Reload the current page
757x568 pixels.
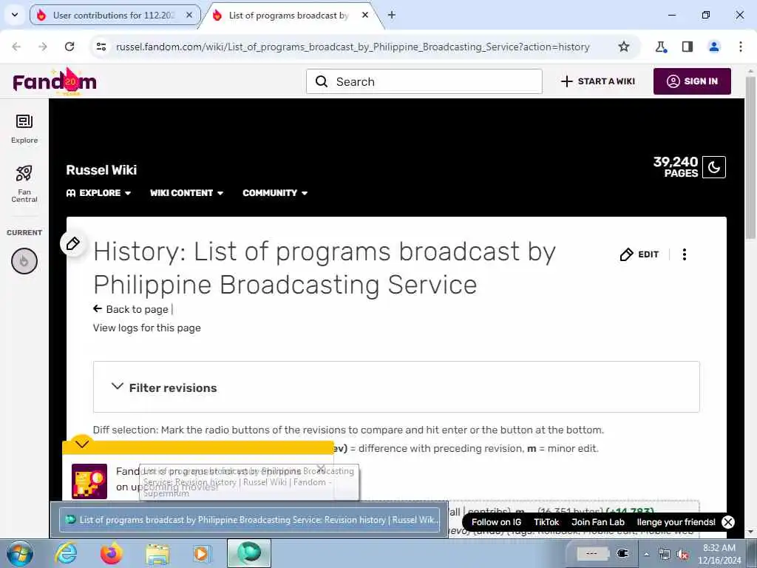click(69, 47)
